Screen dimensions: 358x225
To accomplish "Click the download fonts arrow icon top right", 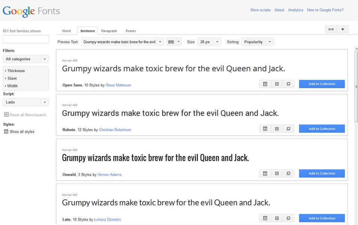I will pos(342,29).
